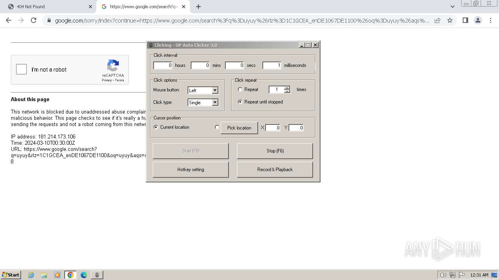
Task: Click OP Auto Clicker taskbar icon
Action: 97,275
